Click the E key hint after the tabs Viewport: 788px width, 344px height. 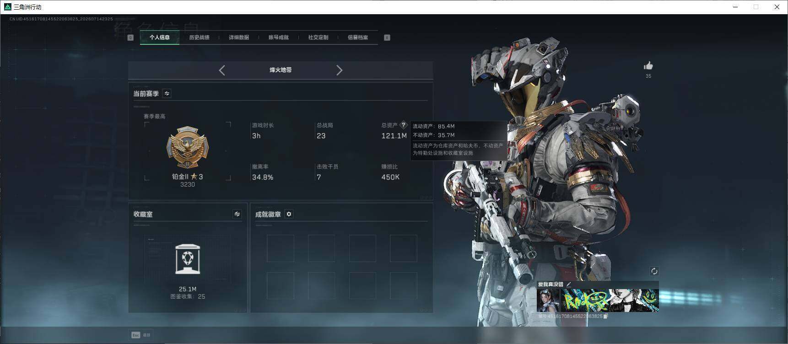387,38
